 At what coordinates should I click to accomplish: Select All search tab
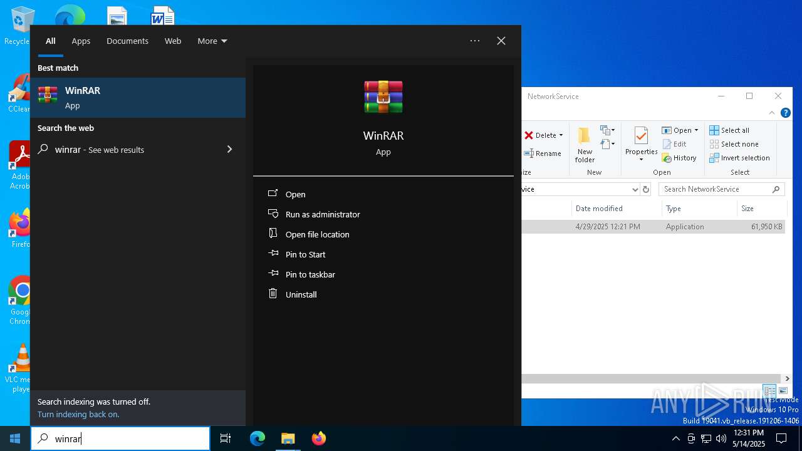click(x=51, y=41)
